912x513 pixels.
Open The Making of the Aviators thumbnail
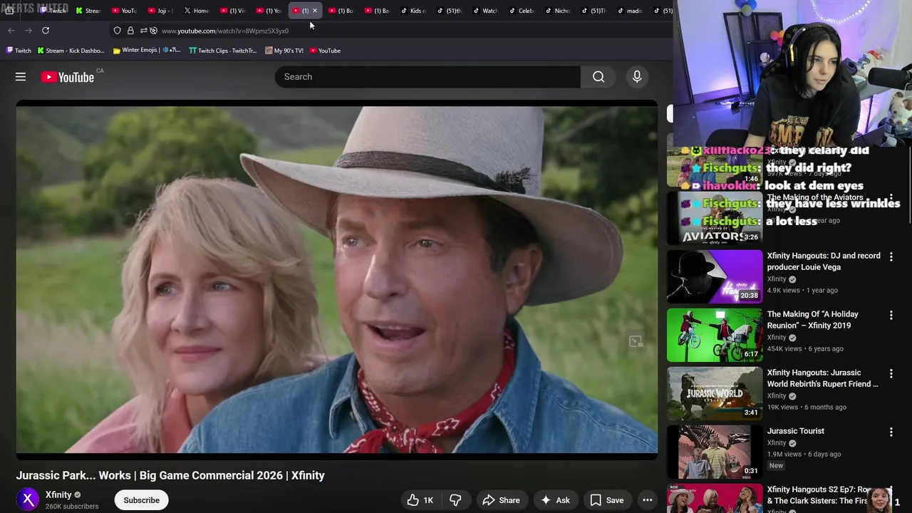(x=715, y=218)
